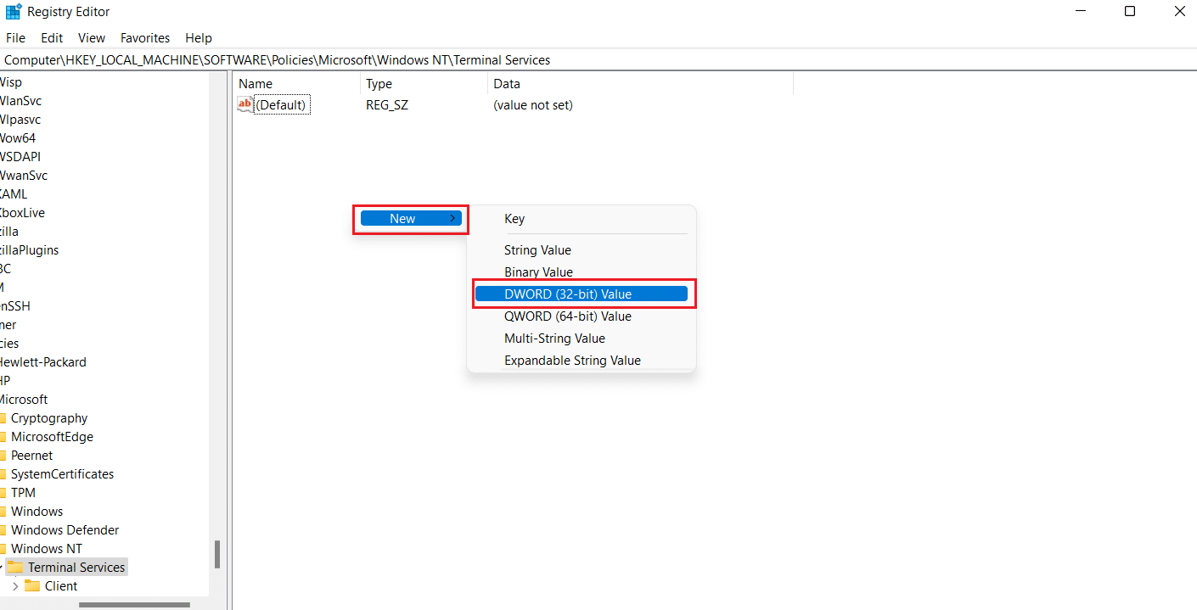Select the TPM tree key
Viewport: 1197px width, 610px height.
coord(23,492)
